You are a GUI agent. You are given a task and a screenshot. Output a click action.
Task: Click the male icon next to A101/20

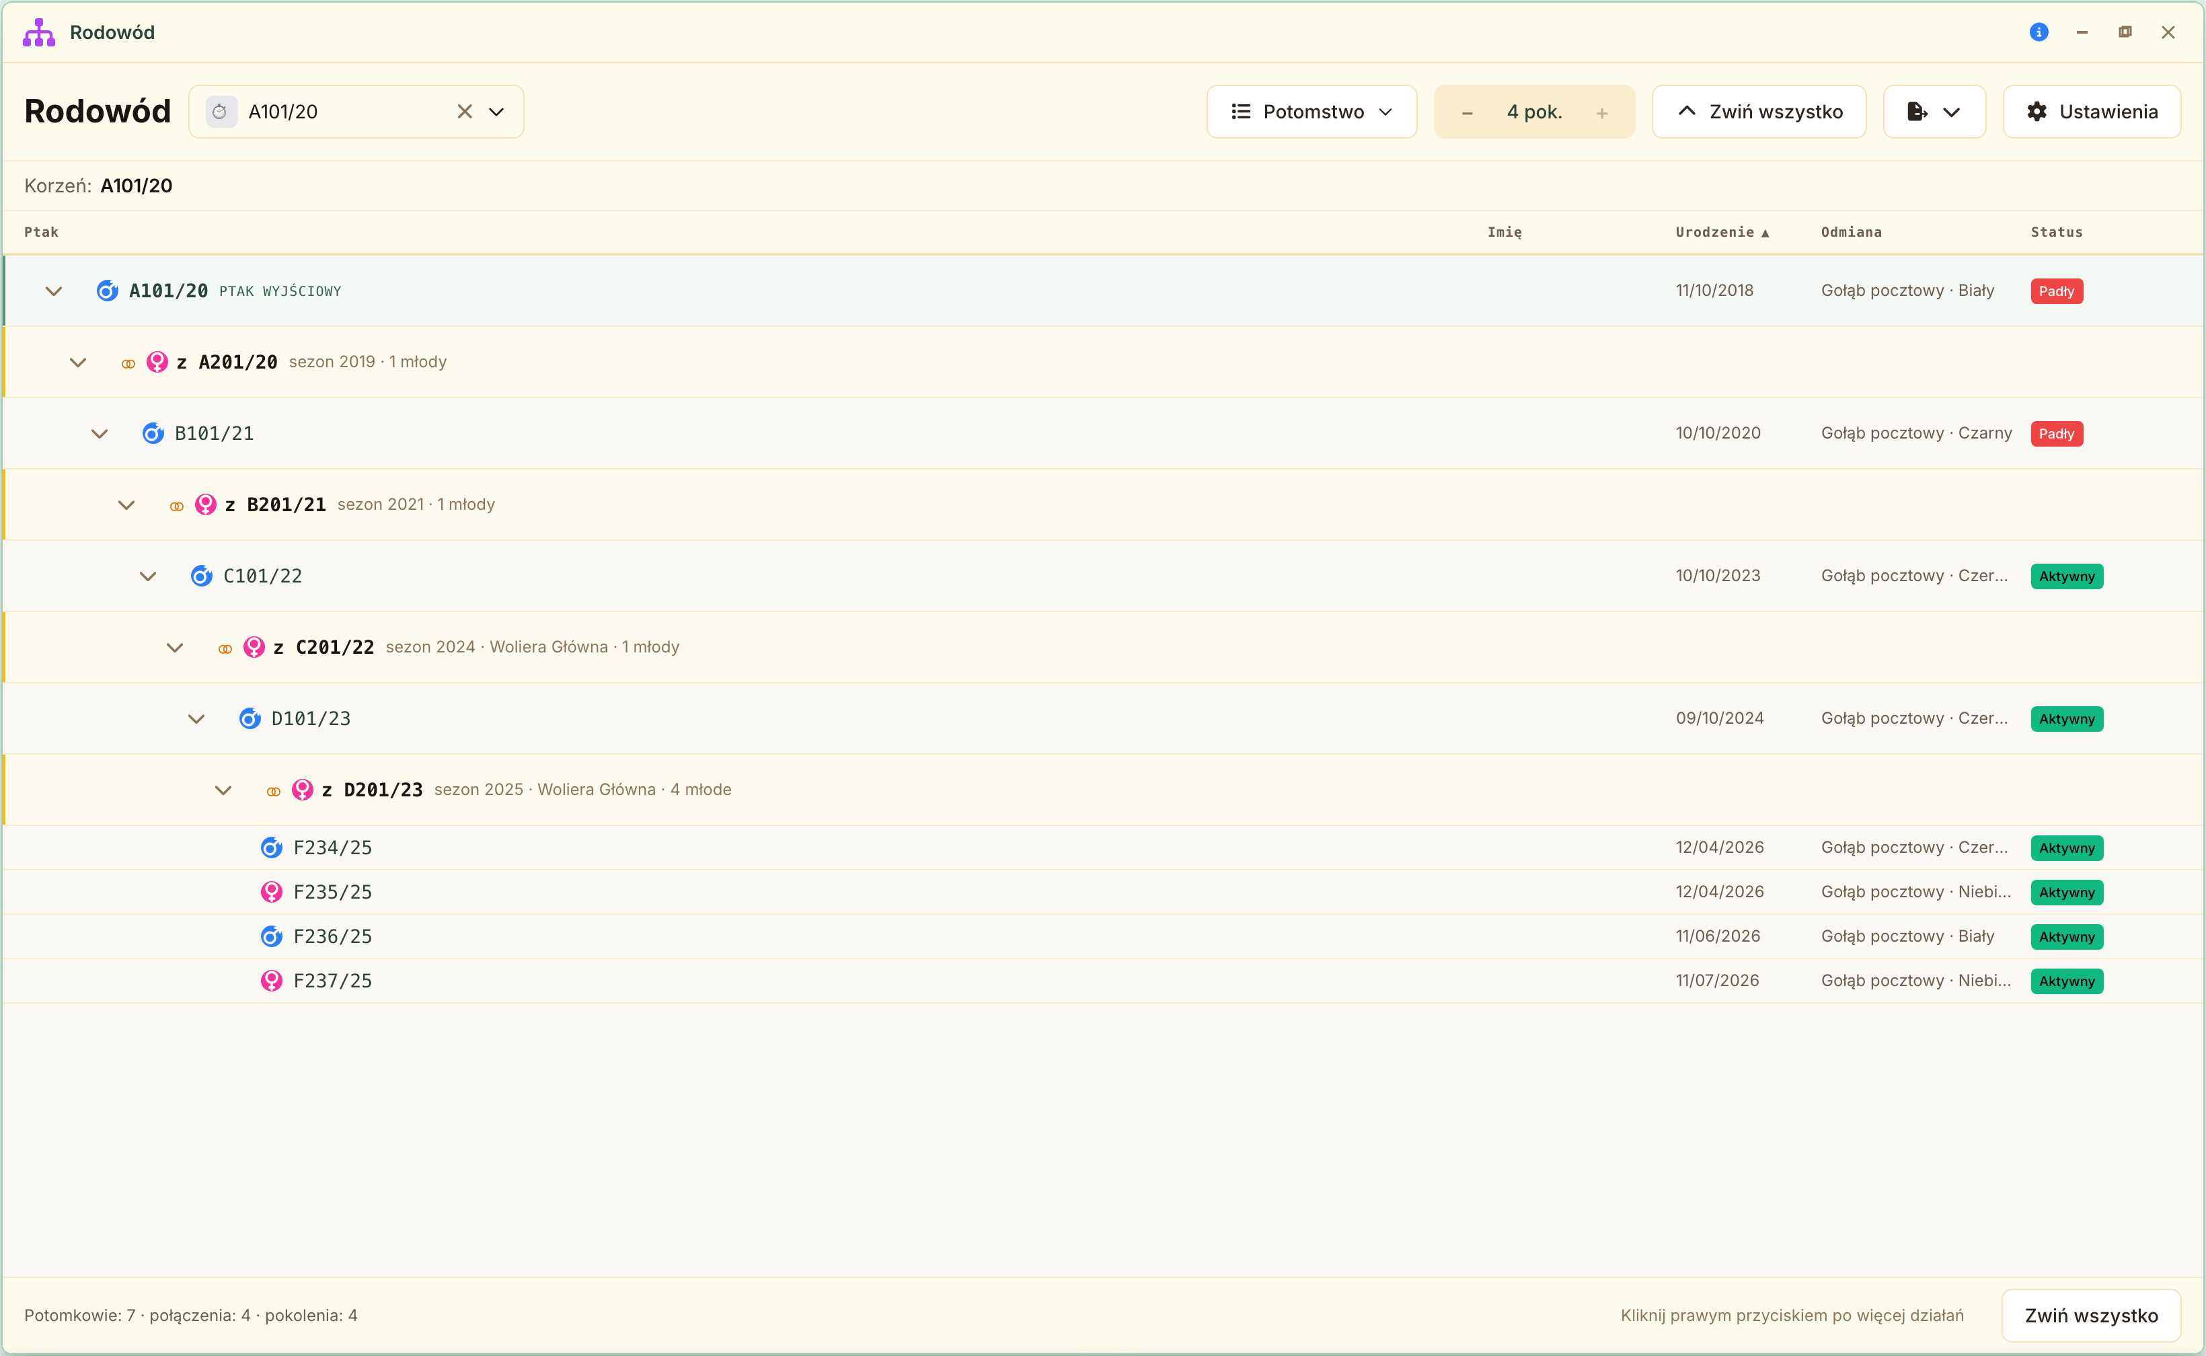tap(107, 291)
